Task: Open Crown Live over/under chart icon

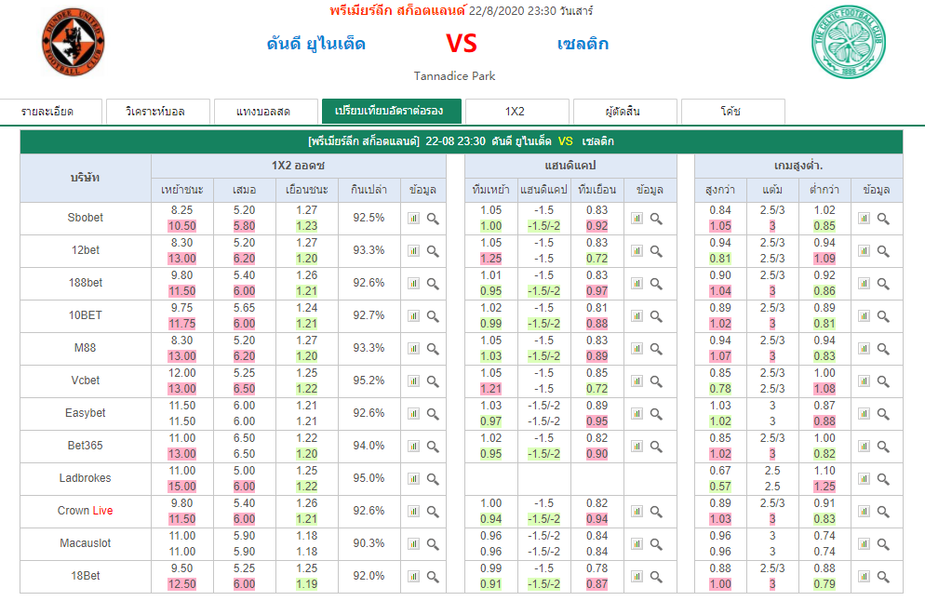Action: click(865, 512)
